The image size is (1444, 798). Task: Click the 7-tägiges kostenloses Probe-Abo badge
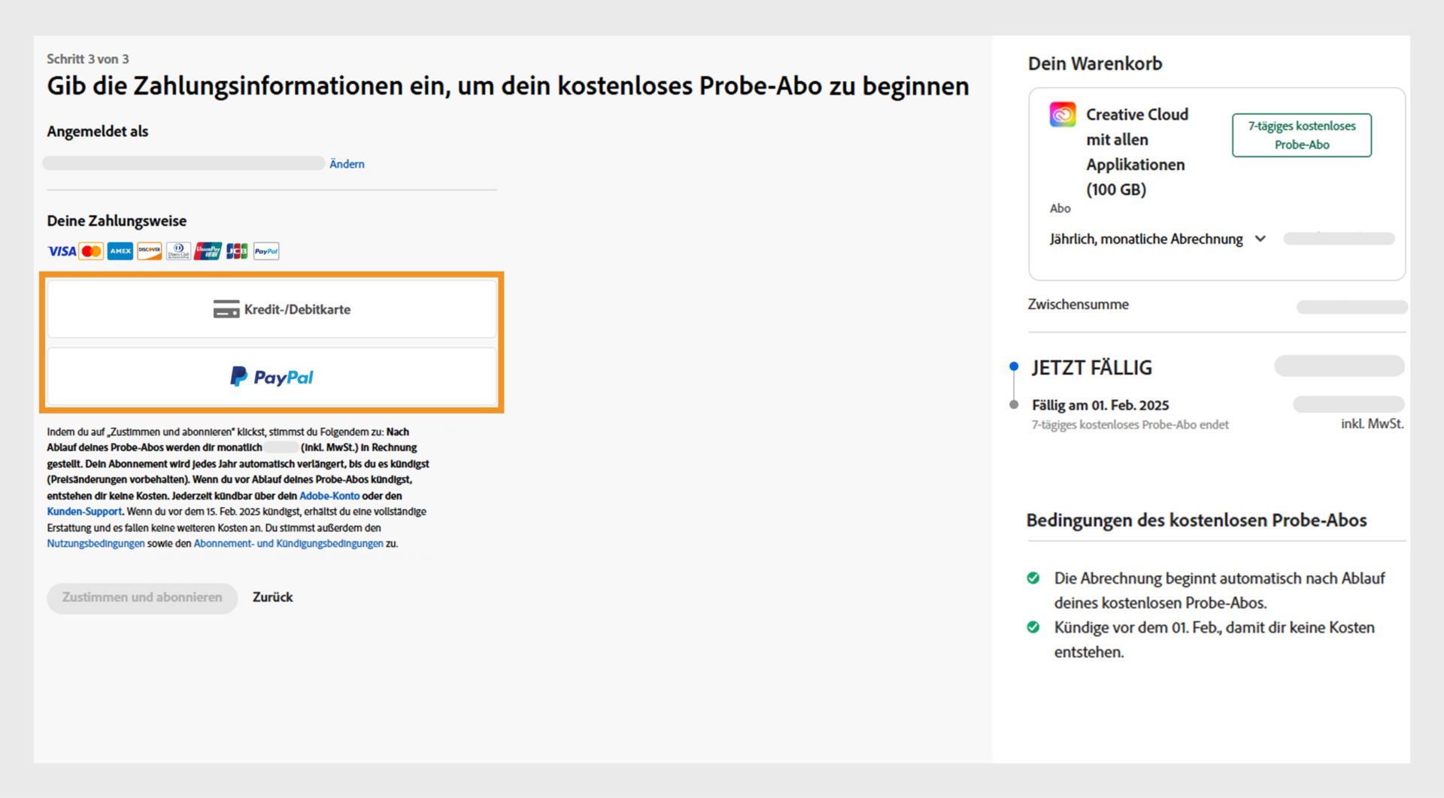[1302, 135]
